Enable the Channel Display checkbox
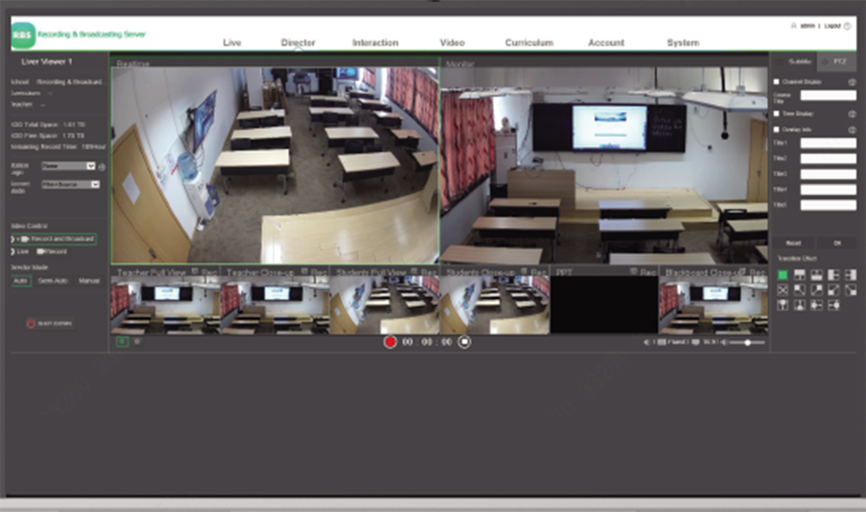Image resolution: width=866 pixels, height=512 pixels. pos(776,82)
